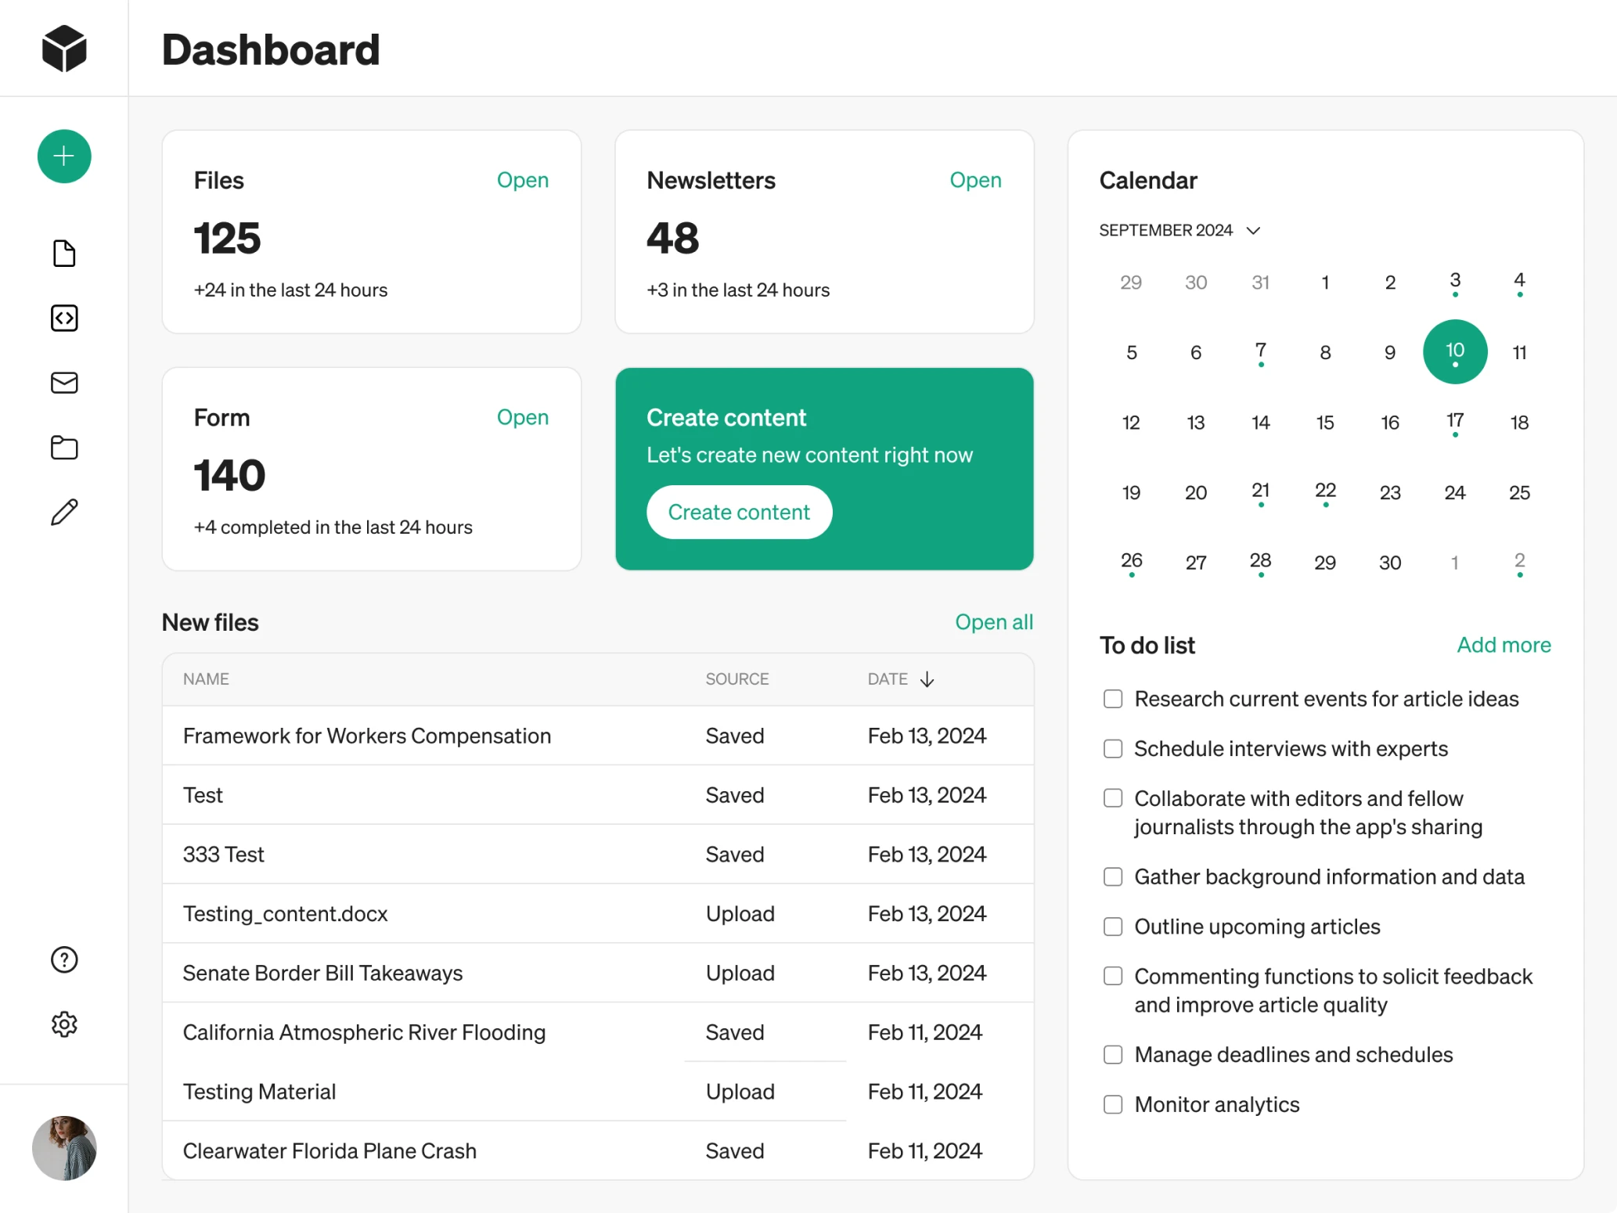Open the Files panel
Screen dimensions: 1617x1213
[522, 180]
